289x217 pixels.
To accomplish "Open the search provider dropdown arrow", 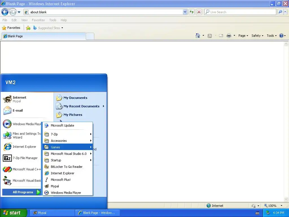I will tap(285, 12).
